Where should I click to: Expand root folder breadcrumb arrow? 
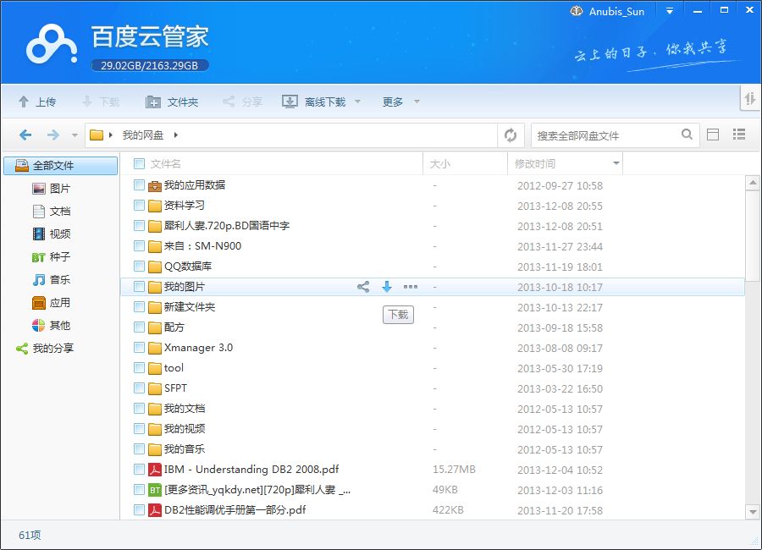point(111,135)
